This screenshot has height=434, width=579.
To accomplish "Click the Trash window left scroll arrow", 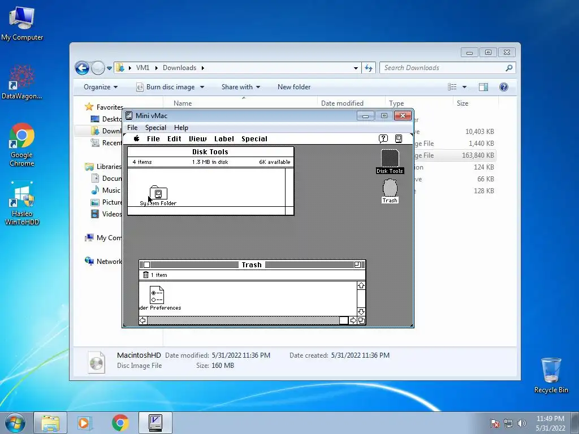I will click(143, 320).
